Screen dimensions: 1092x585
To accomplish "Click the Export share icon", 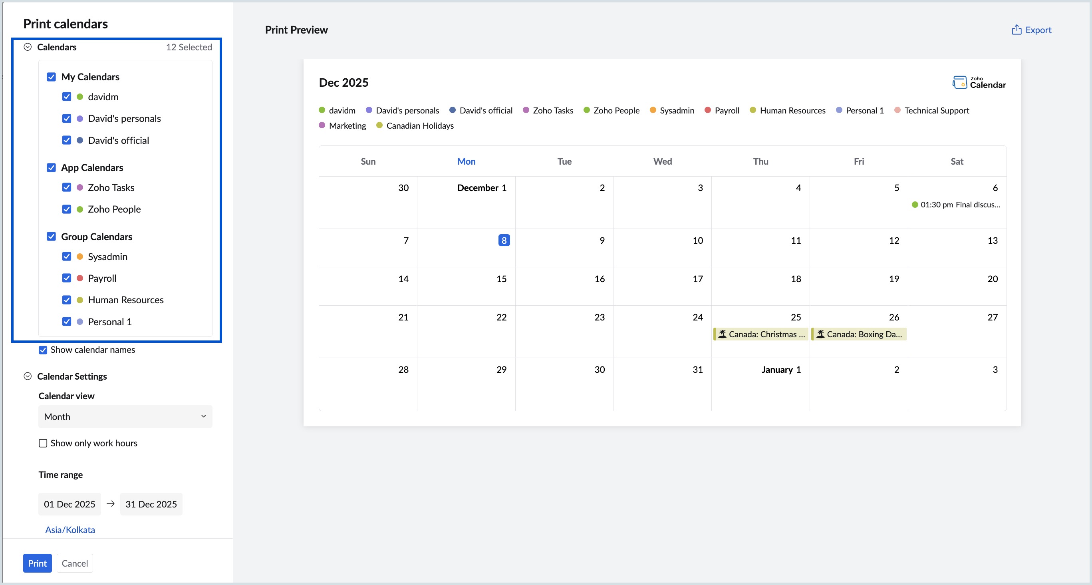I will point(1016,30).
